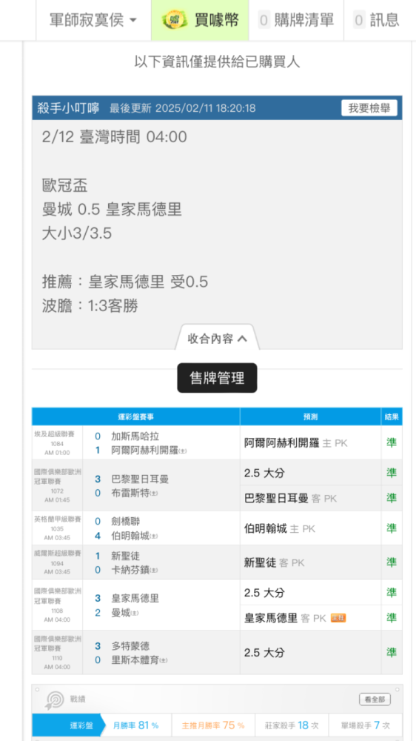Click the 結果 column header
416x741 pixels.
[x=392, y=416]
